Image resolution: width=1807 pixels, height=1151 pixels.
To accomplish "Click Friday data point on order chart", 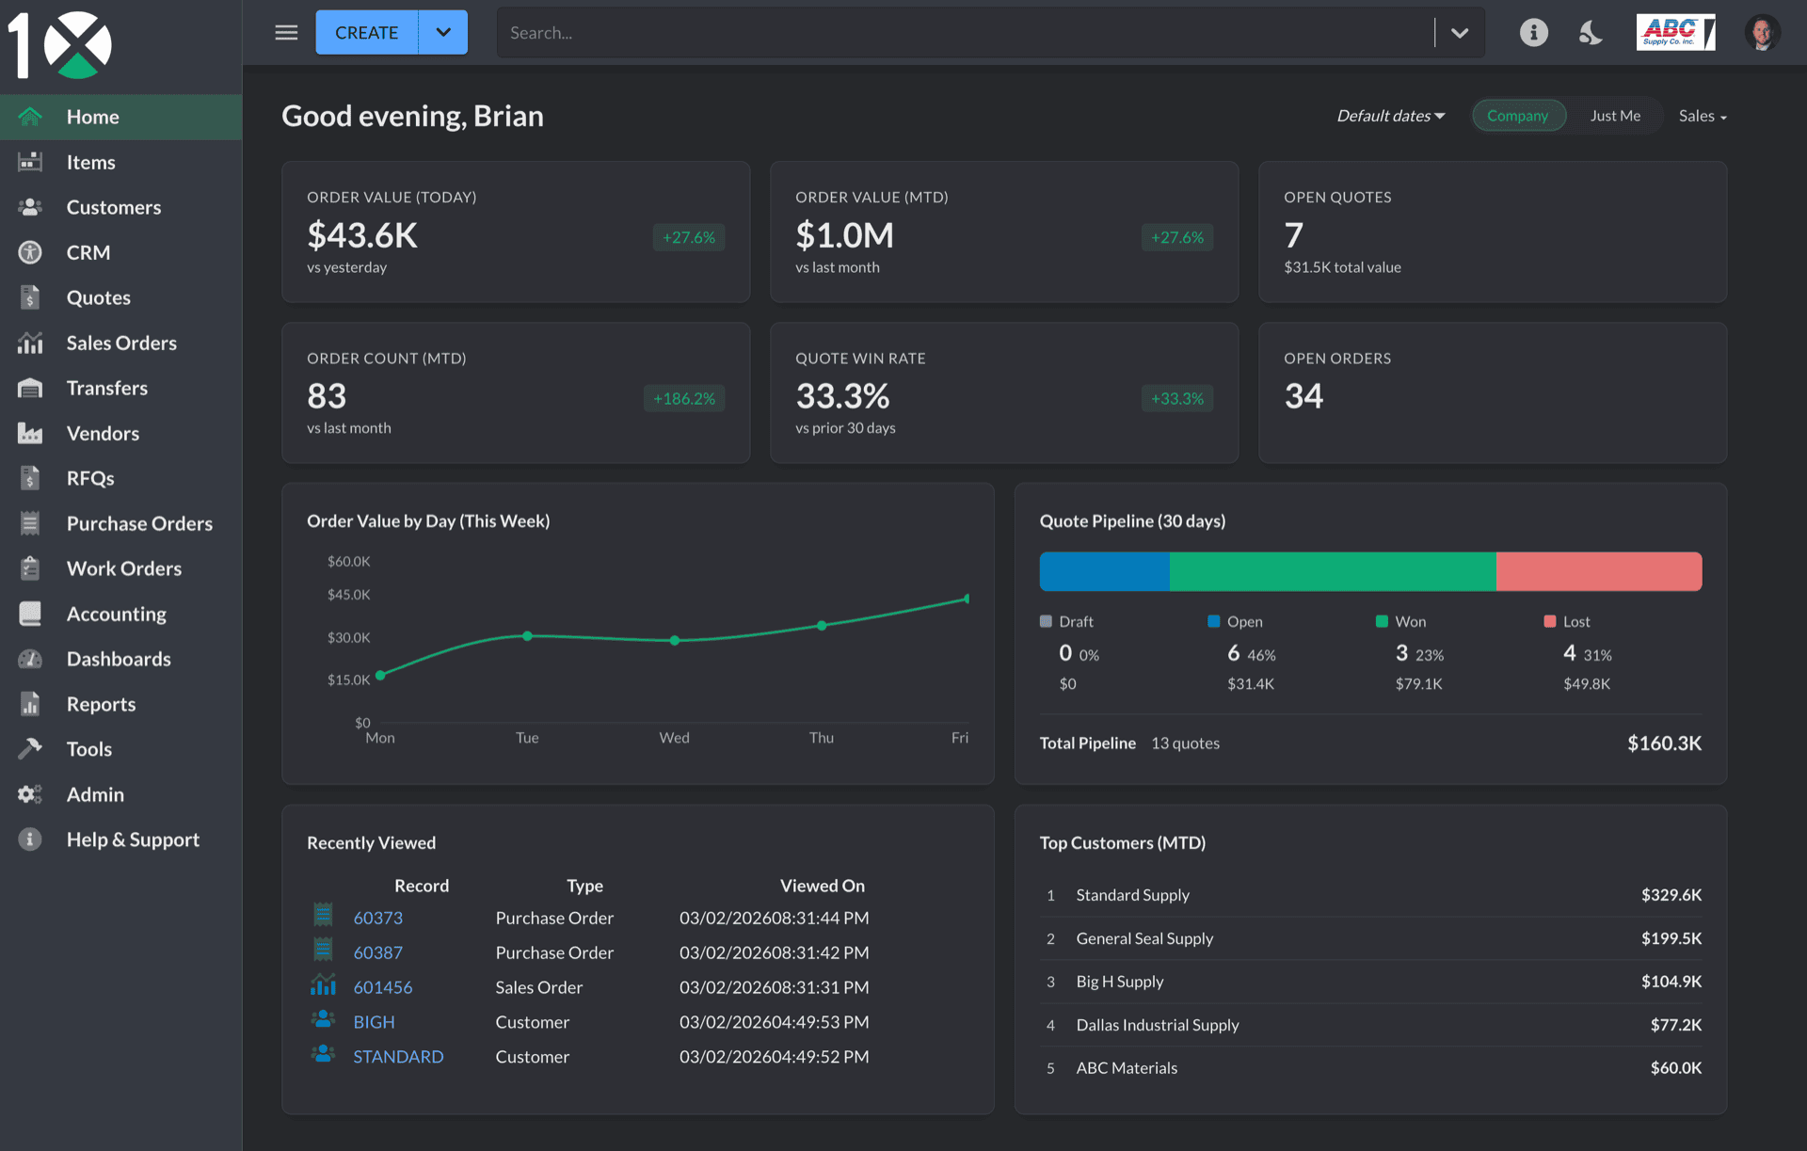I will (967, 599).
